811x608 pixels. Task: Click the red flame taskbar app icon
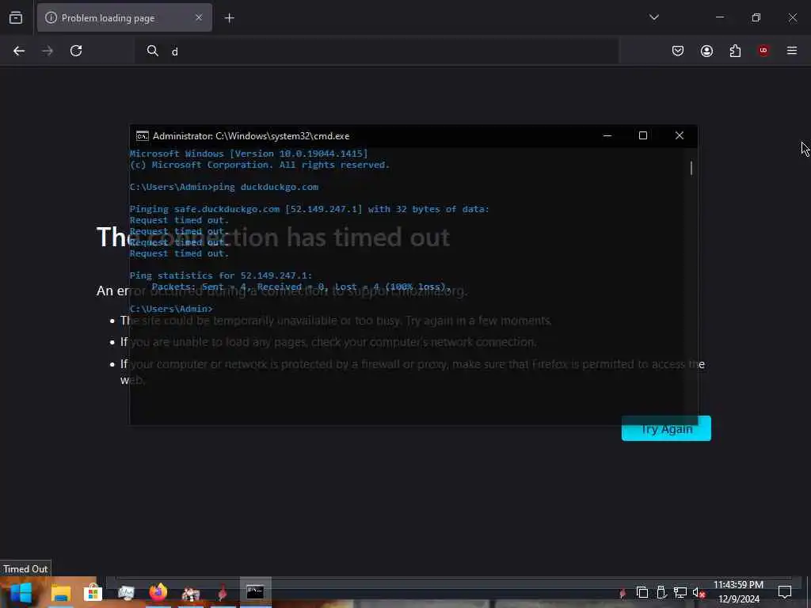223,592
